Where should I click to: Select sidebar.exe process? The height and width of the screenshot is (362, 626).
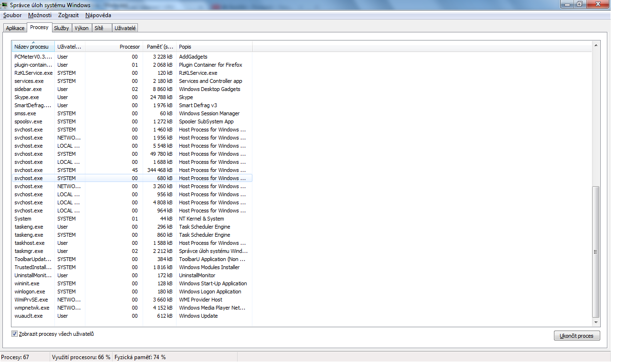tap(132, 89)
